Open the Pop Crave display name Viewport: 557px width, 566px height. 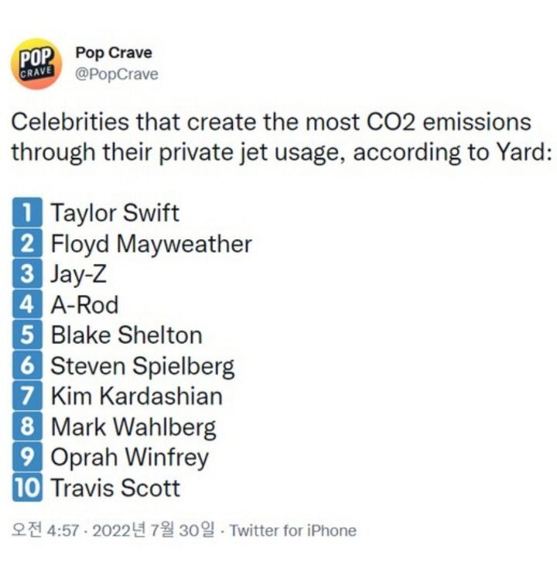click(x=114, y=53)
